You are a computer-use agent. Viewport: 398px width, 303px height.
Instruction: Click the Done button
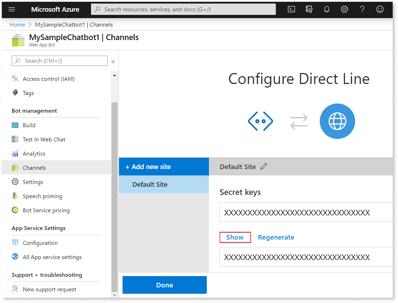164,285
